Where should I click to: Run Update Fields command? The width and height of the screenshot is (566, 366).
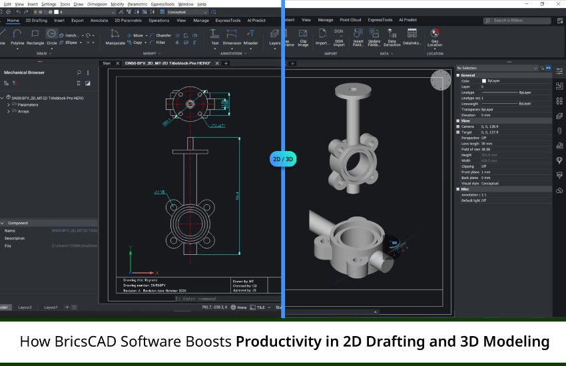(374, 37)
